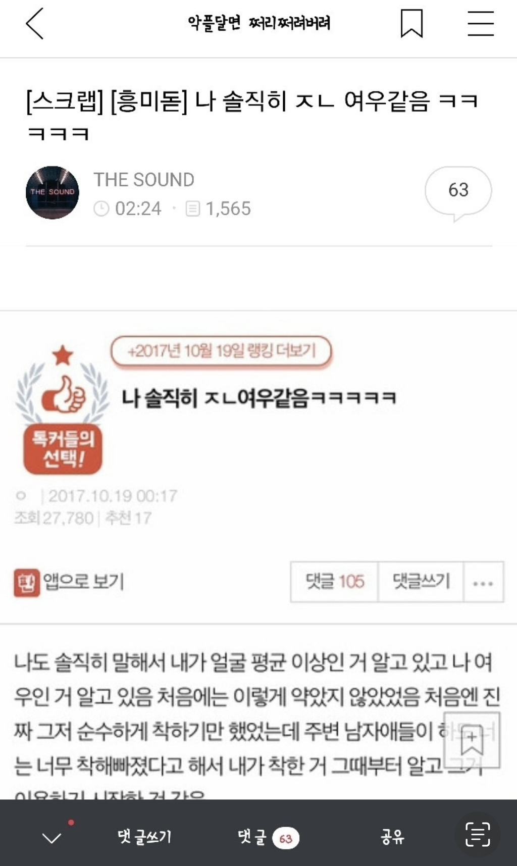Open THE SOUND profile avatar
The width and height of the screenshot is (517, 866).
[53, 192]
